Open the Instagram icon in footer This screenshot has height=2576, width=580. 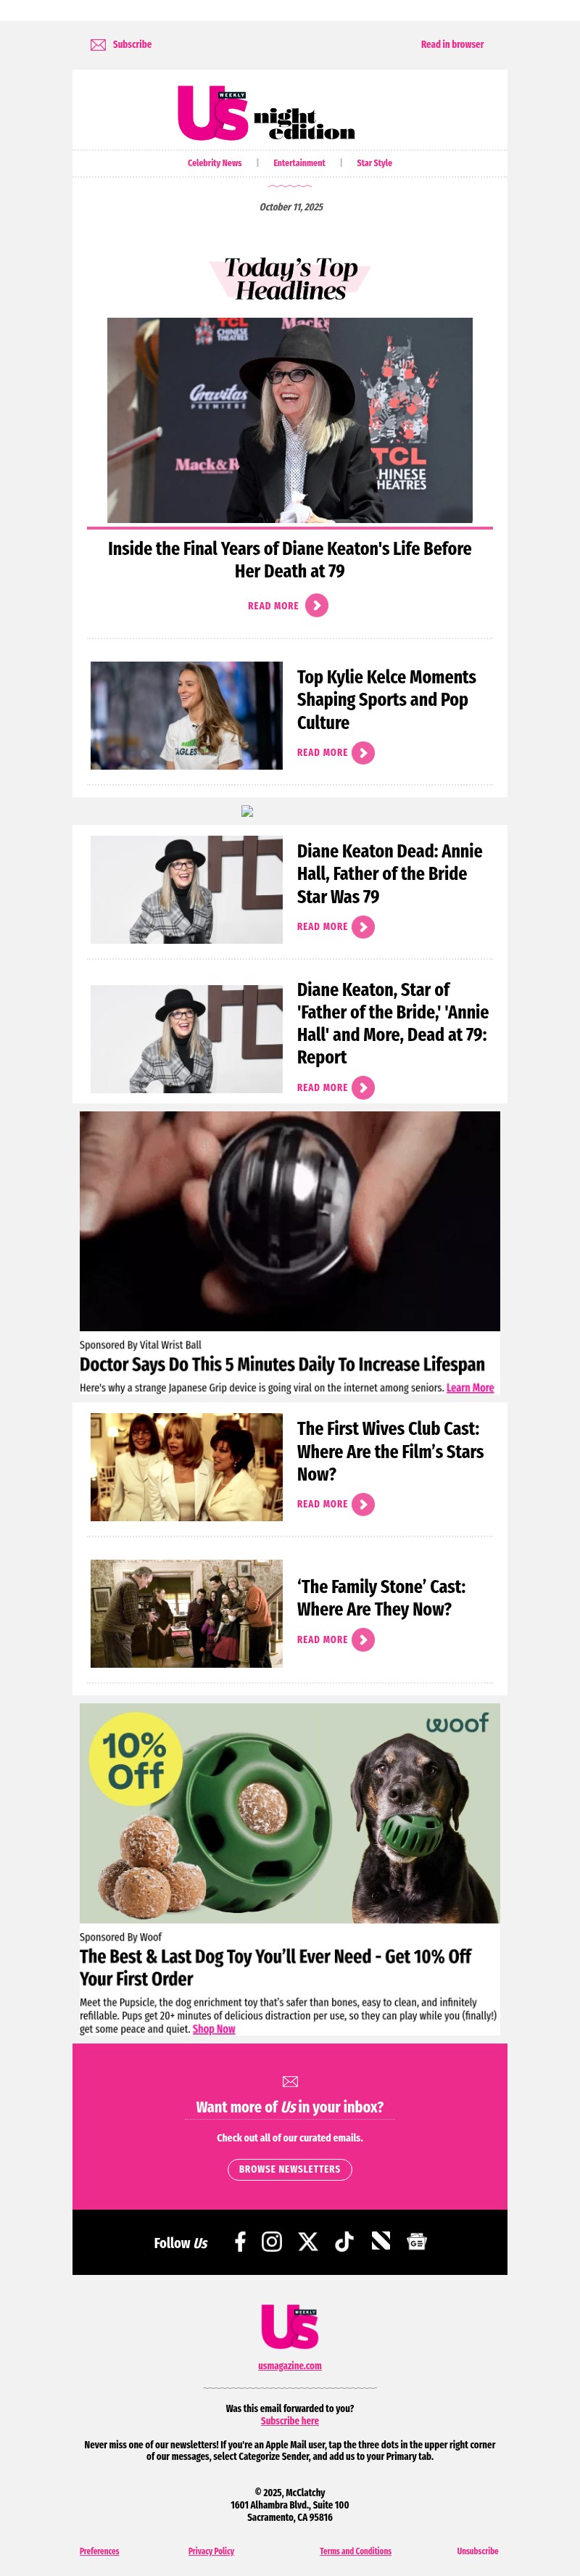point(272,2241)
